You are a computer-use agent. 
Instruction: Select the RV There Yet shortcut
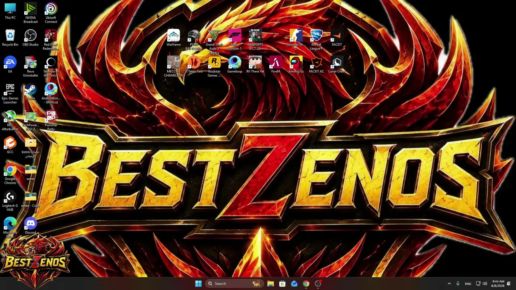point(255,65)
